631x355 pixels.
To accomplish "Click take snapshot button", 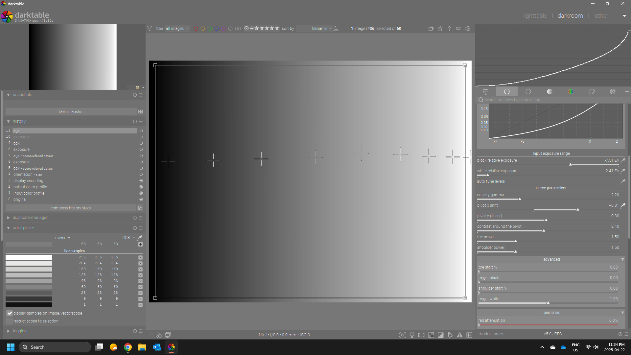I will [x=71, y=112].
